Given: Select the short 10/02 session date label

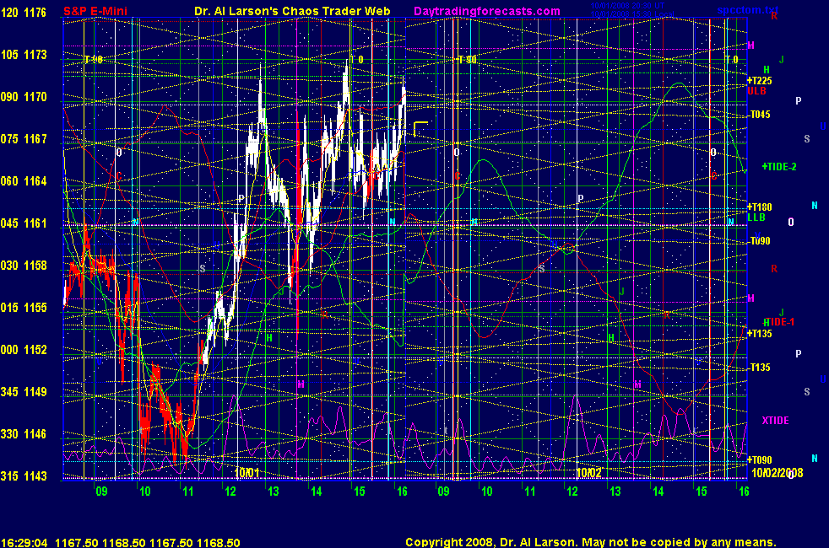Looking at the screenshot, I should 588,472.
